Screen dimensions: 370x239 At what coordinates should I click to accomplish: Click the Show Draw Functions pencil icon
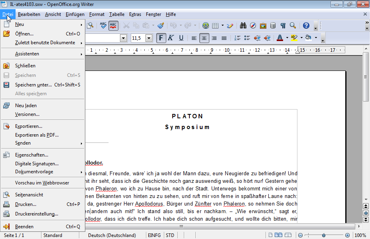(x=230, y=25)
